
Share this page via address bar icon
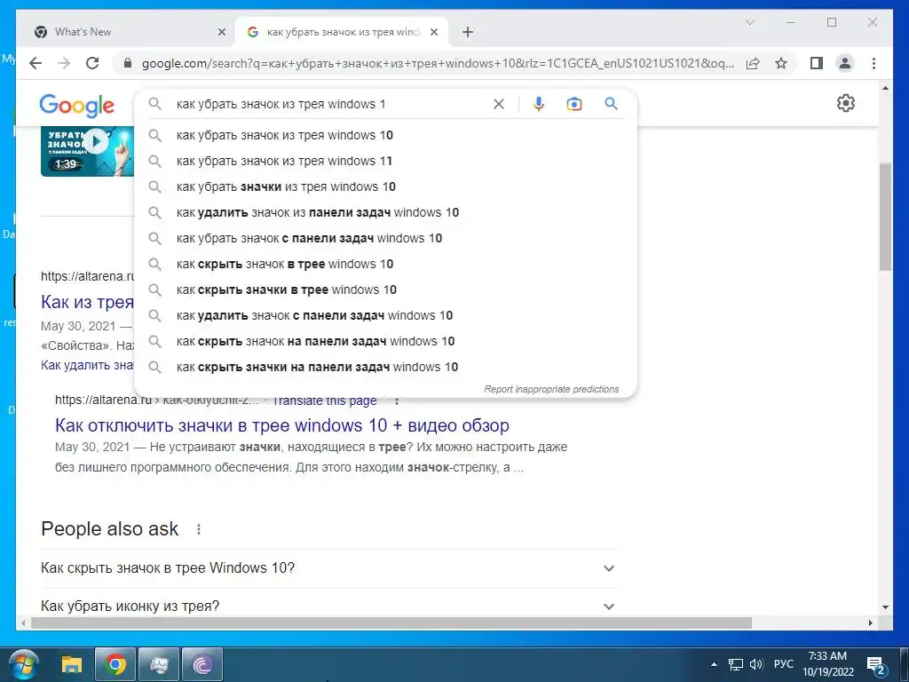pyautogui.click(x=753, y=63)
